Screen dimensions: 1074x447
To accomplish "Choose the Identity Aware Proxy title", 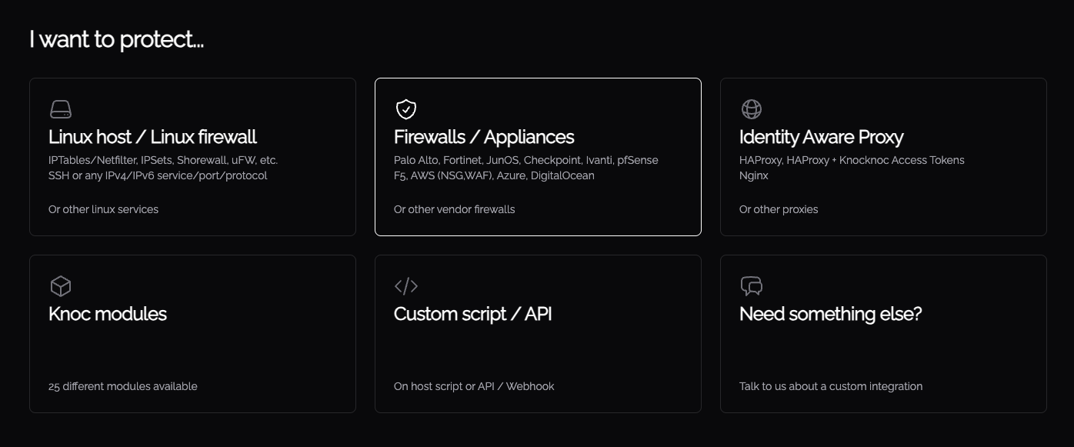I will pyautogui.click(x=821, y=137).
